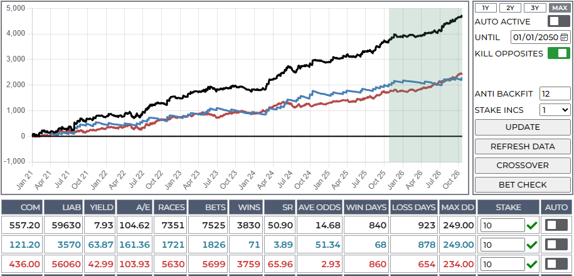The height and width of the screenshot is (276, 574).
Task: Click stake input in the 121.20 row
Action: pos(502,245)
